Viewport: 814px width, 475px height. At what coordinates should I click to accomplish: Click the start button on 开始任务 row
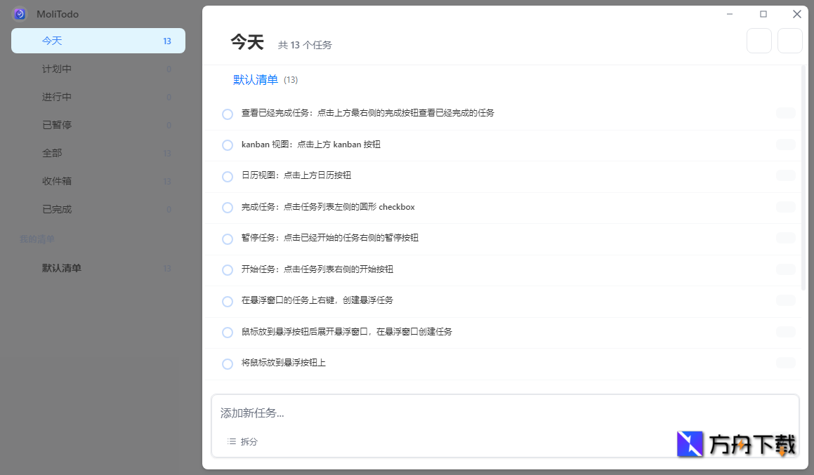(x=785, y=269)
